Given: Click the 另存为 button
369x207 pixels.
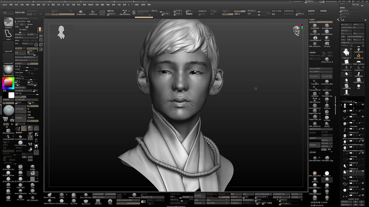Looking at the screenshot, I should click(x=359, y=24).
